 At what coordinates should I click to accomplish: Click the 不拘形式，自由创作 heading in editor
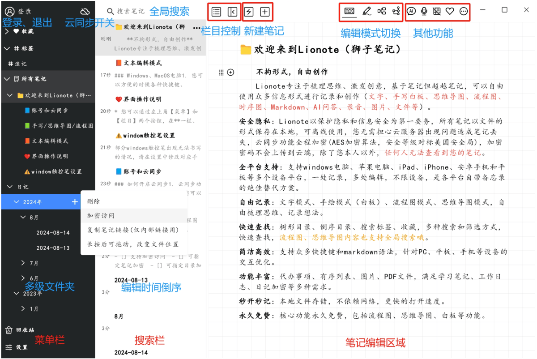click(x=292, y=72)
